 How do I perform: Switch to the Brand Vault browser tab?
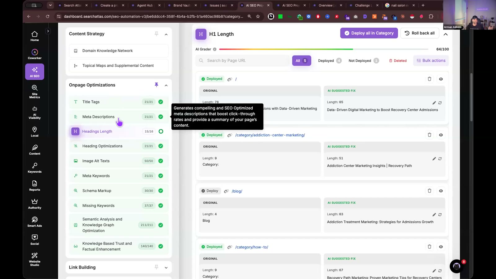pos(182,5)
